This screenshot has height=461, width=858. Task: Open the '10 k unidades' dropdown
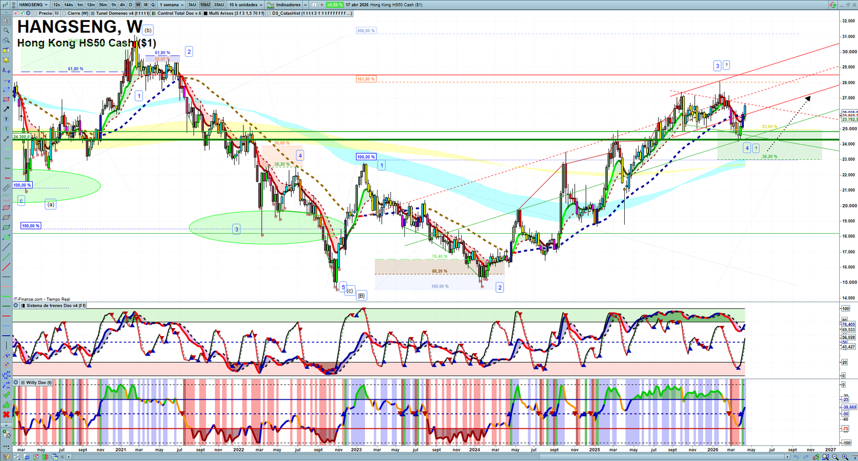click(246, 5)
